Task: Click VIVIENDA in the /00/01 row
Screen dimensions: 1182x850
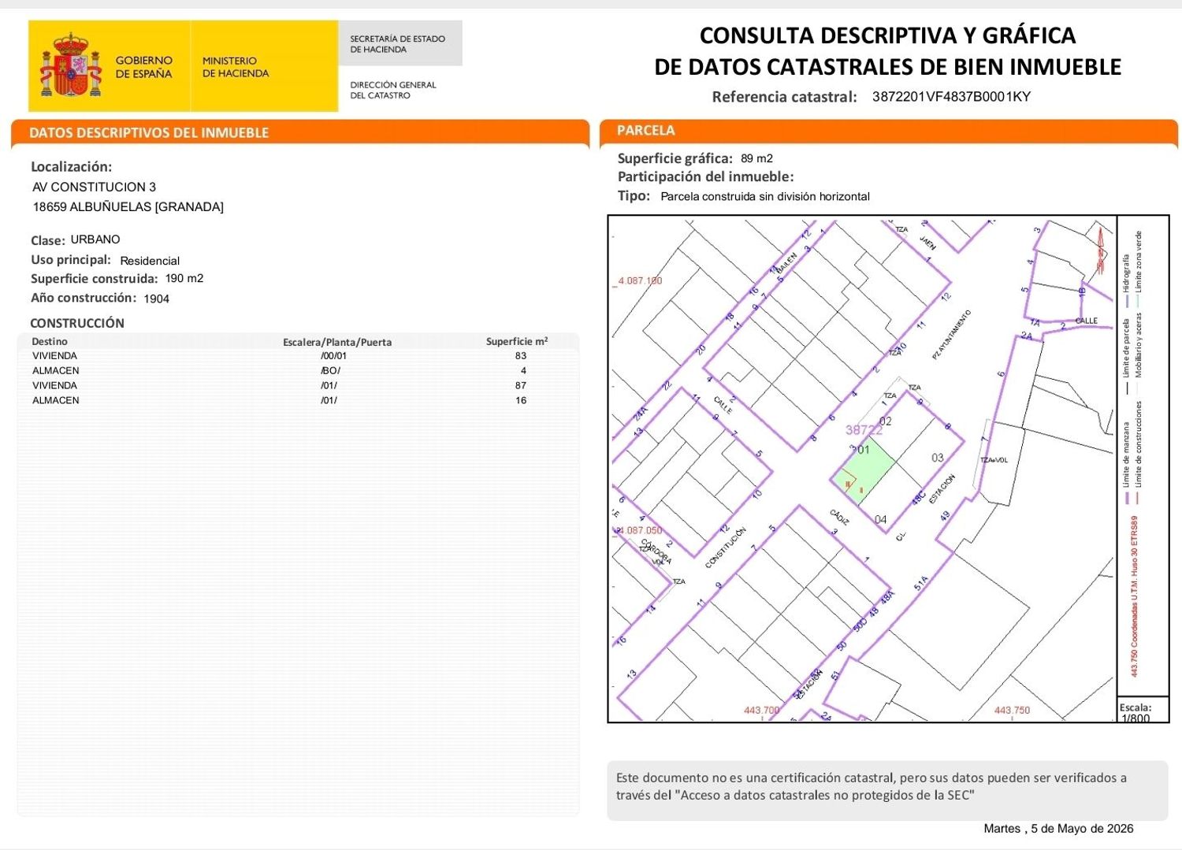Action: point(54,356)
